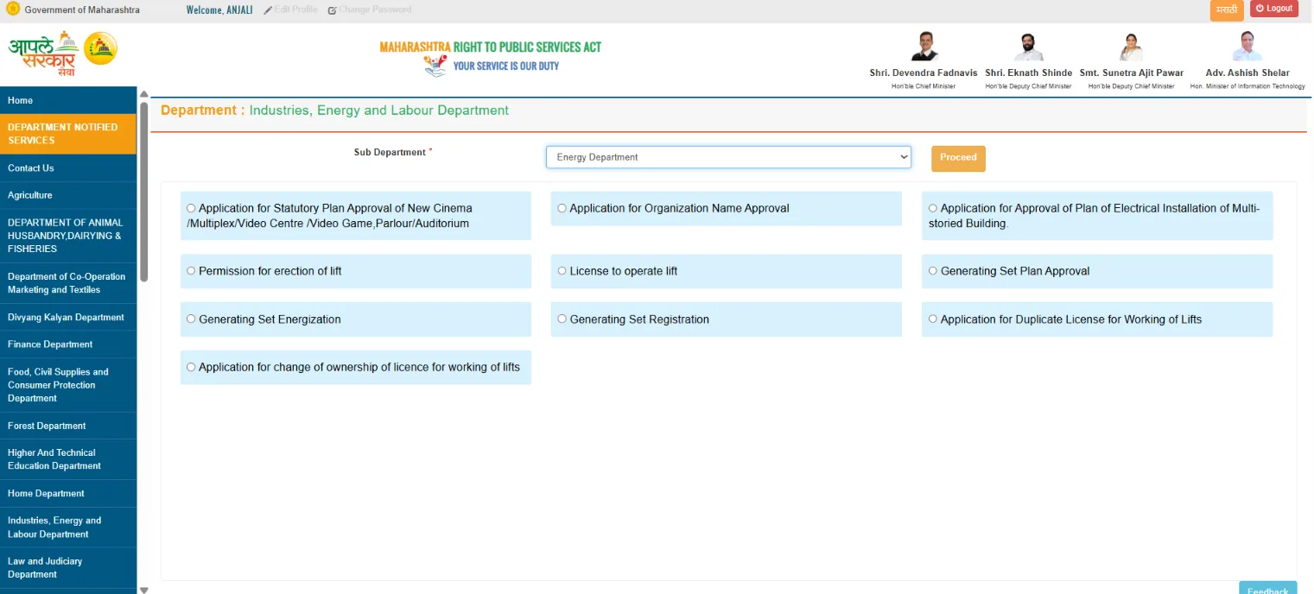Select Application for Organization Name Approval
Screen dimensions: 1314x594
(562, 208)
